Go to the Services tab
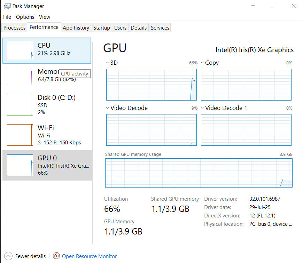 (x=160, y=28)
